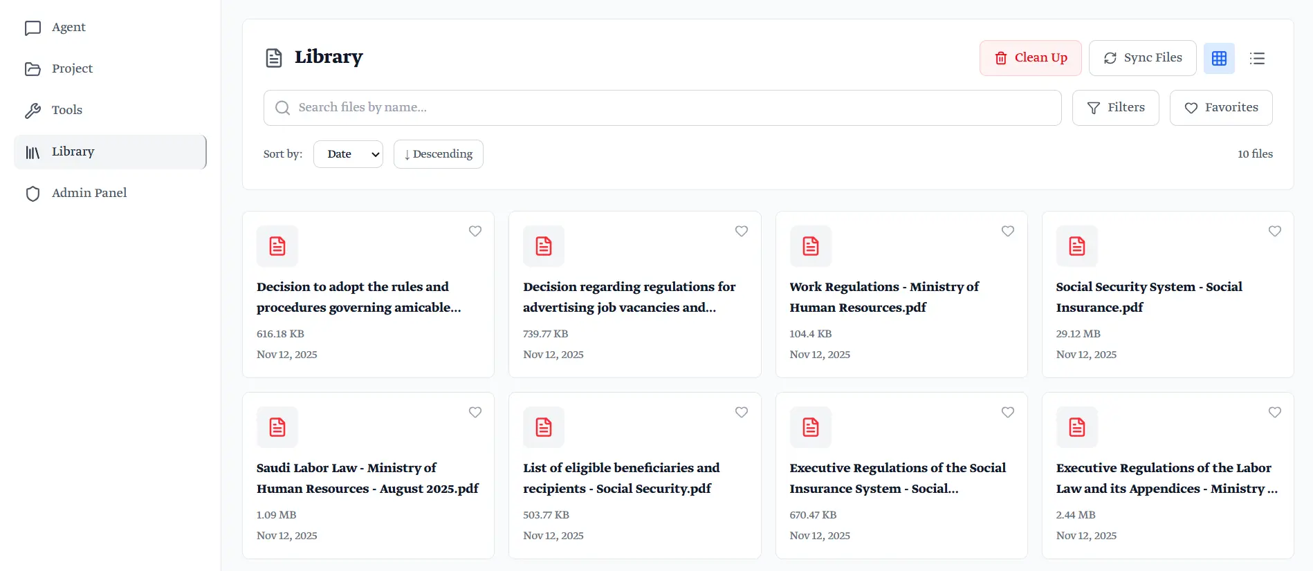Click the 670.47 KB file size
The width and height of the screenshot is (1313, 571).
pyautogui.click(x=813, y=515)
